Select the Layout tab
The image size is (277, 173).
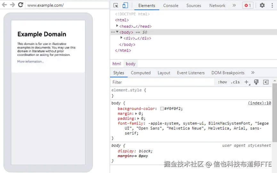pos(164,73)
